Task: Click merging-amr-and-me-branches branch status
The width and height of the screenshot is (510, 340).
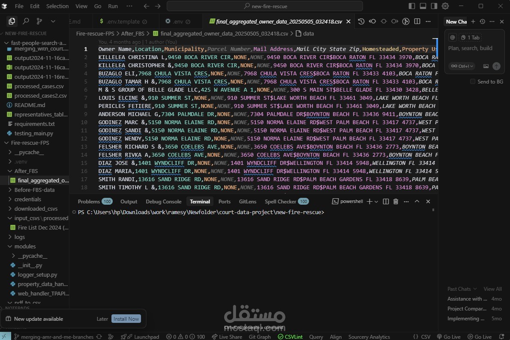Action: pos(54,337)
